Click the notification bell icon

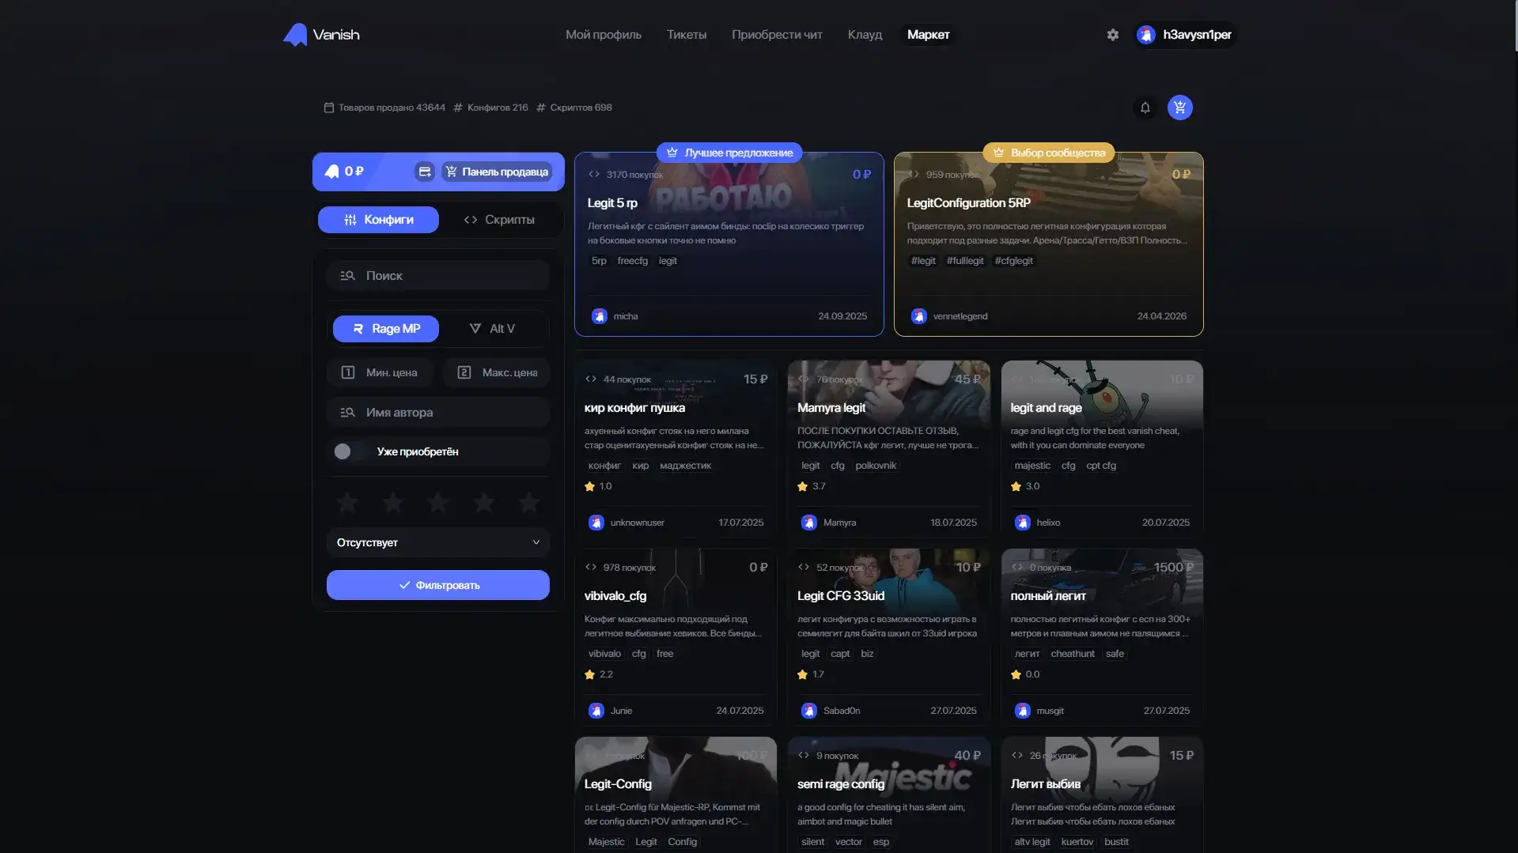coord(1145,108)
